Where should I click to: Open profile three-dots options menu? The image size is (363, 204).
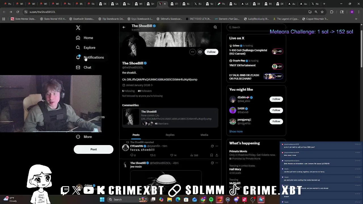click(193, 52)
